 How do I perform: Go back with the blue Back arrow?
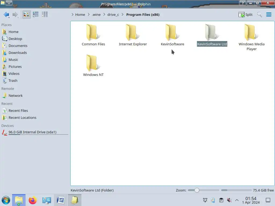[x=6, y=14]
